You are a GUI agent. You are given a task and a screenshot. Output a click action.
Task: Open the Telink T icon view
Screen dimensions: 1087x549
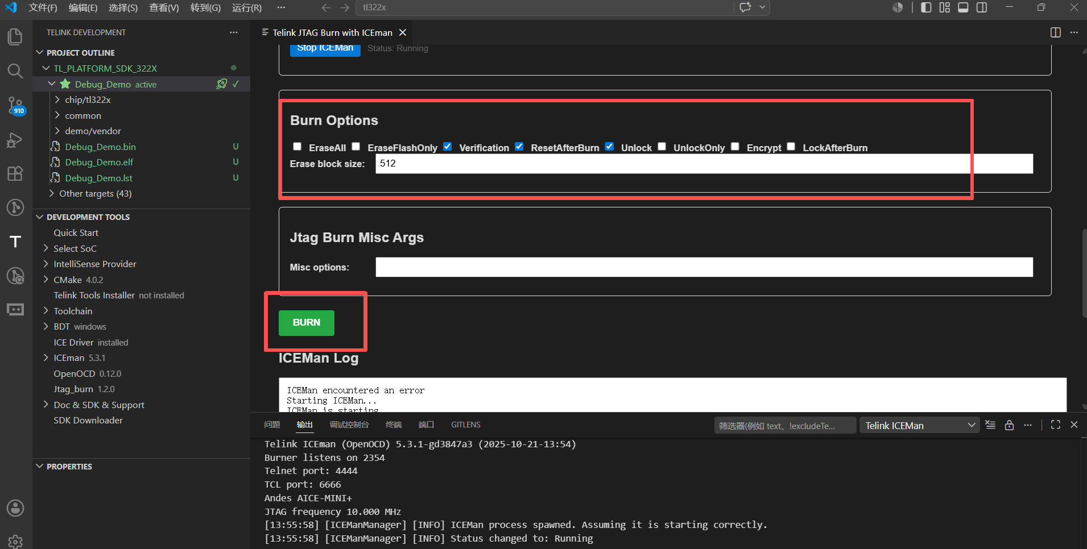[15, 242]
